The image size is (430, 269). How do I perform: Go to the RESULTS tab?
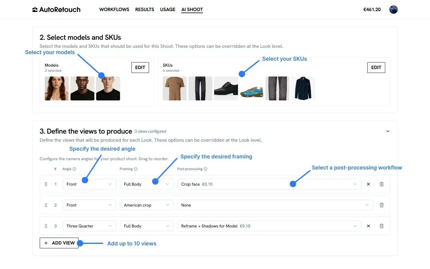click(145, 10)
